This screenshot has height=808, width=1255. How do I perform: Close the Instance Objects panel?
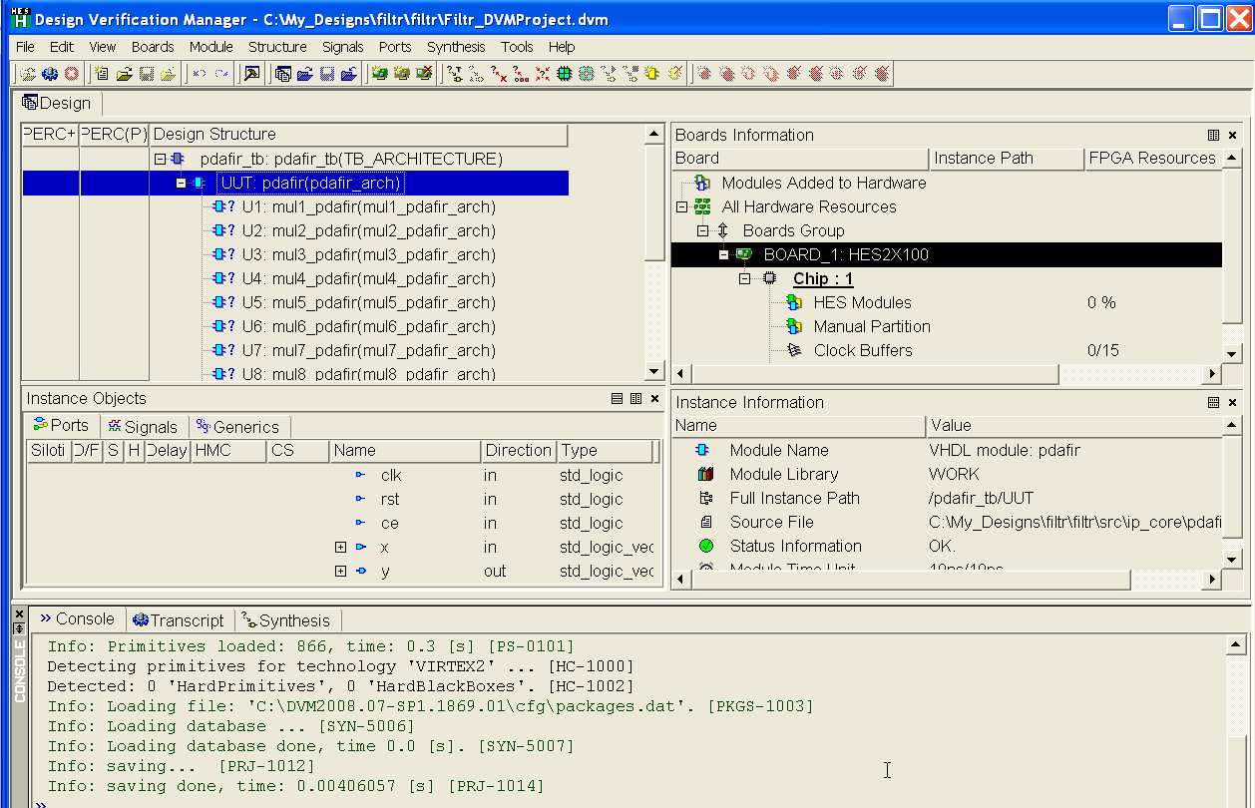(654, 399)
